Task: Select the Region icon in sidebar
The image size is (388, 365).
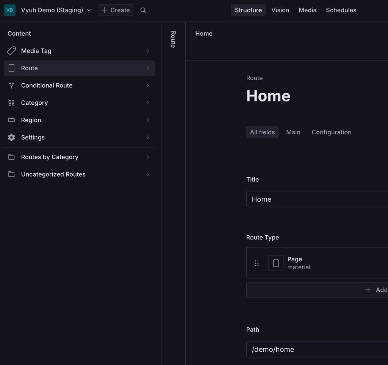Action: (x=11, y=120)
